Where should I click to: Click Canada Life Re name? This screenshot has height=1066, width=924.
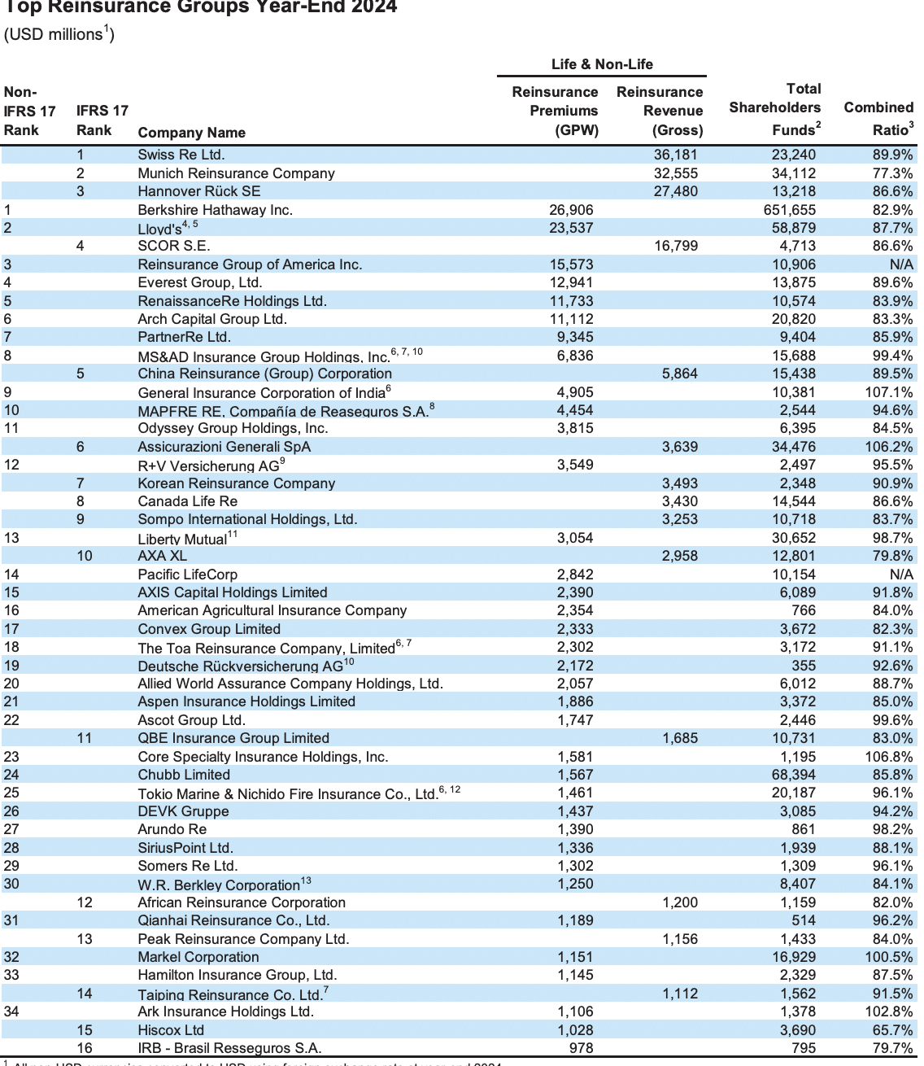pos(187,501)
